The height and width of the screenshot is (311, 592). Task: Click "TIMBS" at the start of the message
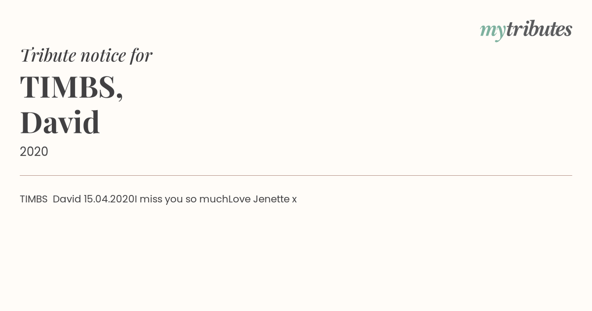34,199
